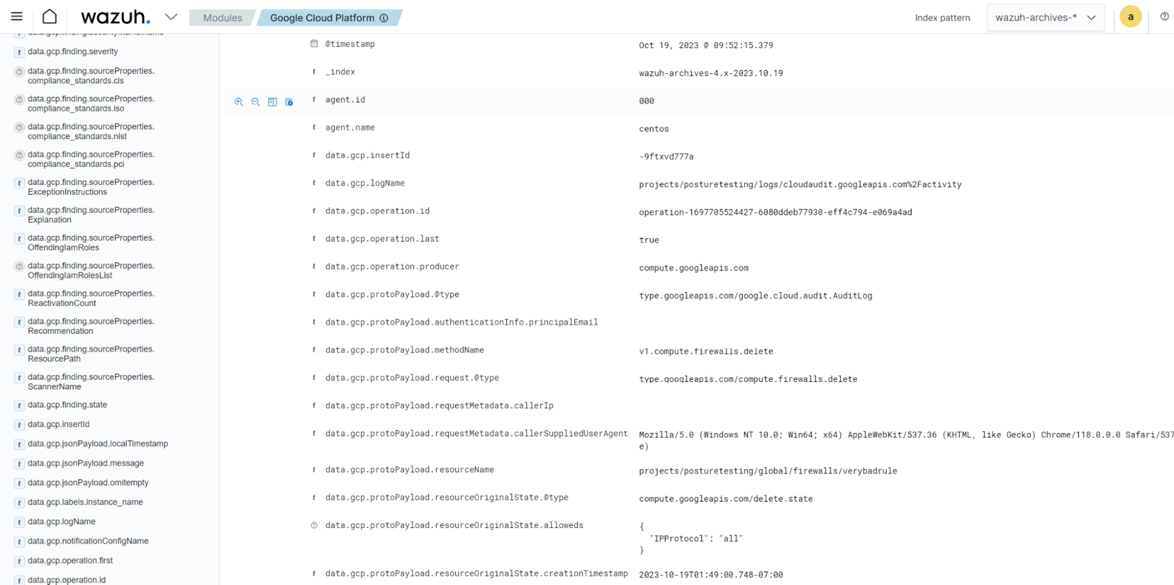Open the user avatar menu

[1130, 17]
